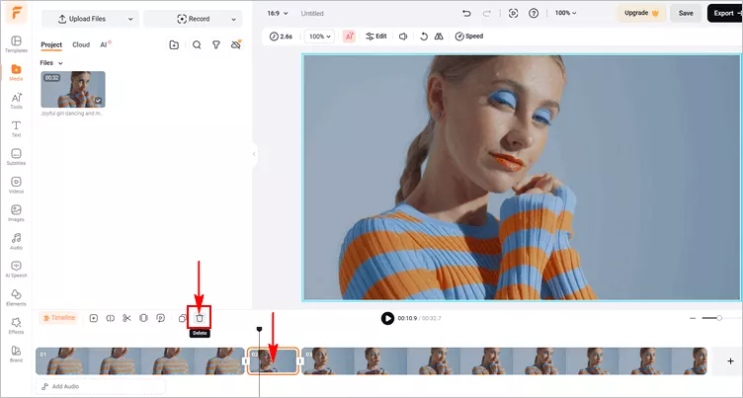Click the transition icon beside the scissors
Screen dimensions: 743x398
(x=110, y=318)
